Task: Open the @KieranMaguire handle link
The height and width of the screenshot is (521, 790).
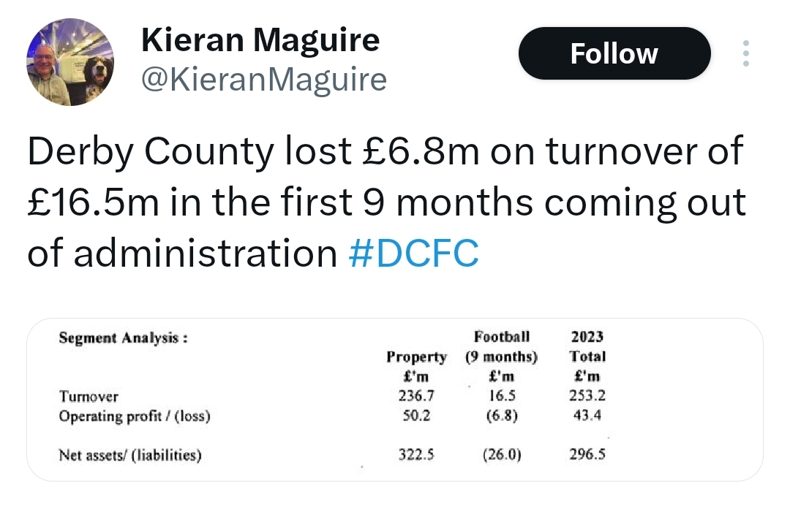Action: pyautogui.click(x=264, y=79)
